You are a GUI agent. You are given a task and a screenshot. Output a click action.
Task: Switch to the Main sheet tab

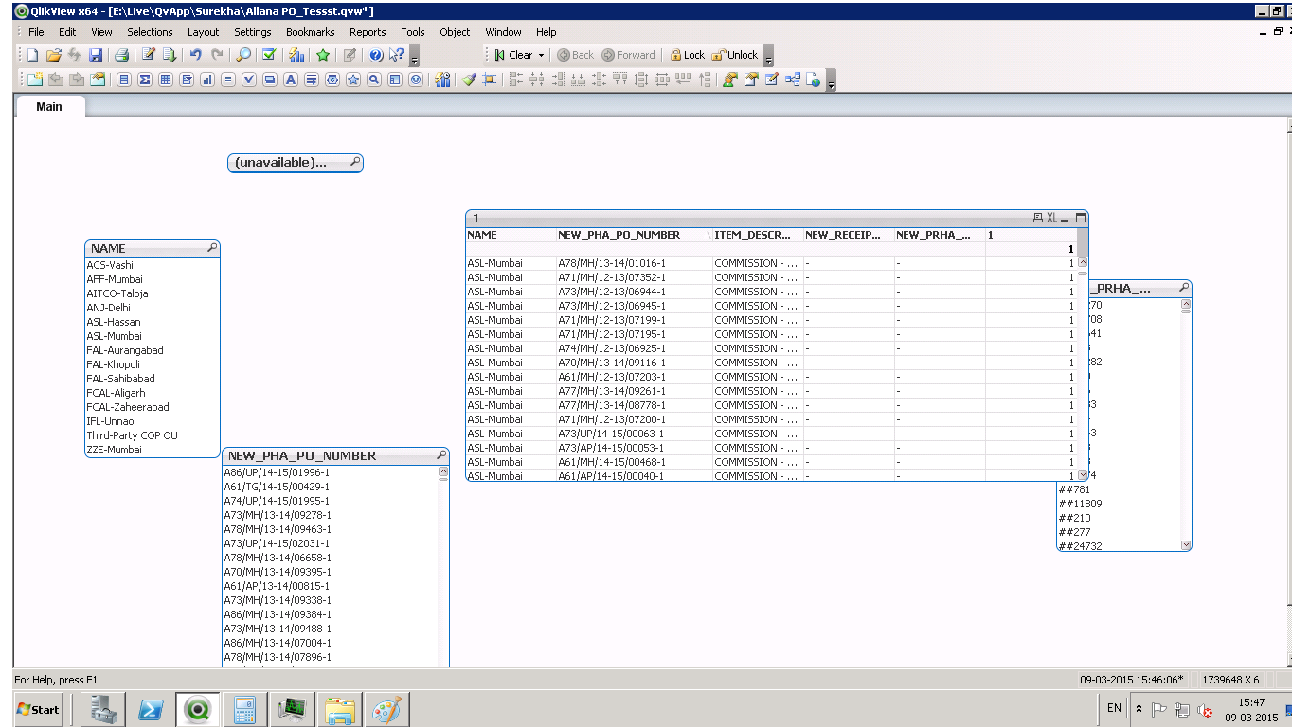(x=49, y=107)
